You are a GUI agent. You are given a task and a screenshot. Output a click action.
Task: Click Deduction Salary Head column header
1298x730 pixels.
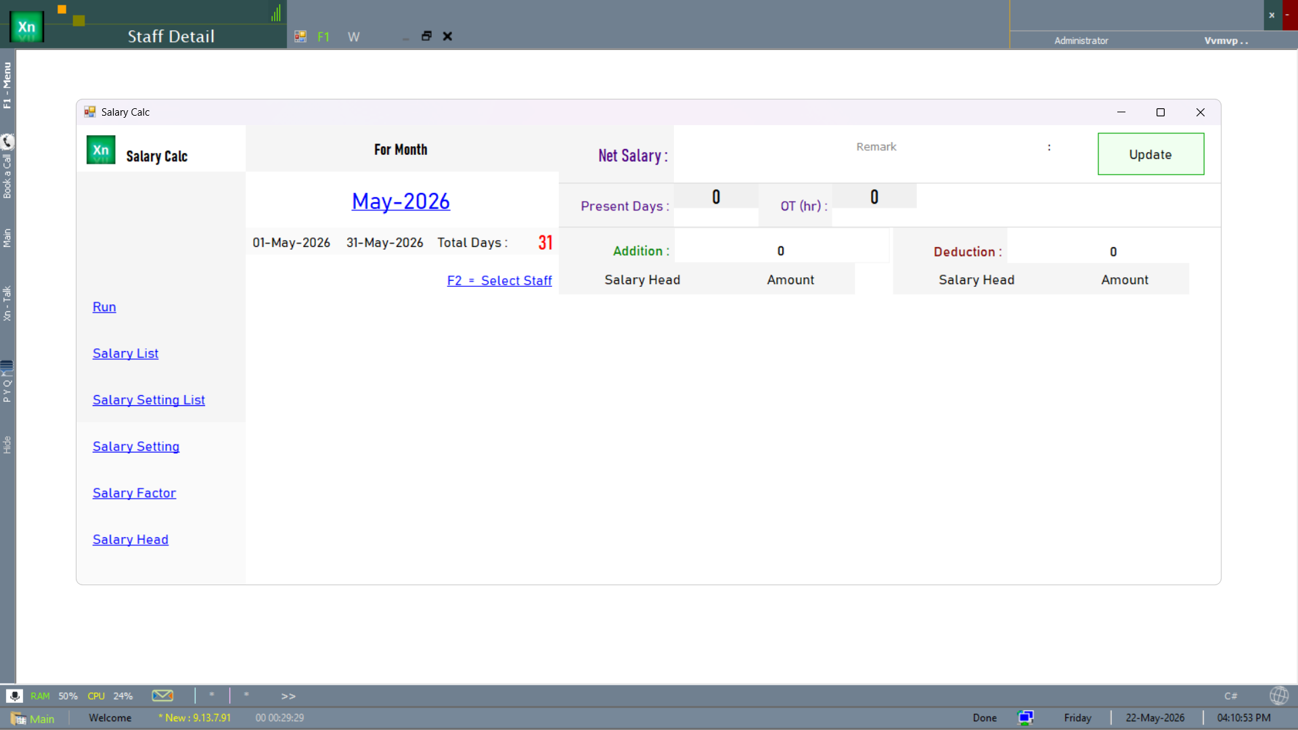click(x=977, y=280)
